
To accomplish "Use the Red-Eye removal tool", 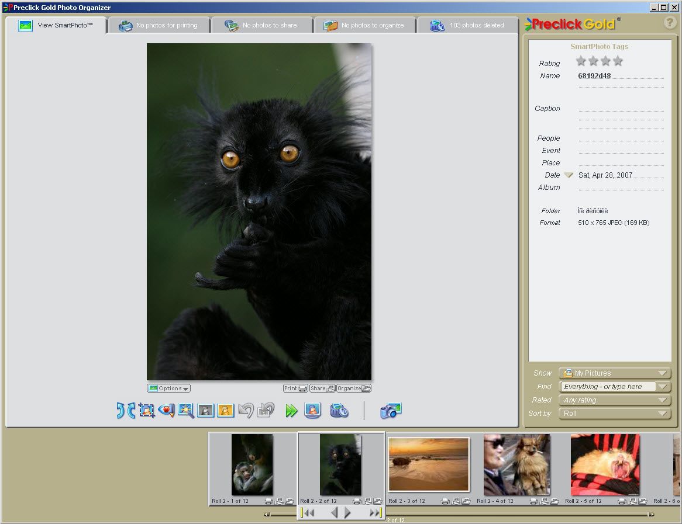I will (166, 411).
